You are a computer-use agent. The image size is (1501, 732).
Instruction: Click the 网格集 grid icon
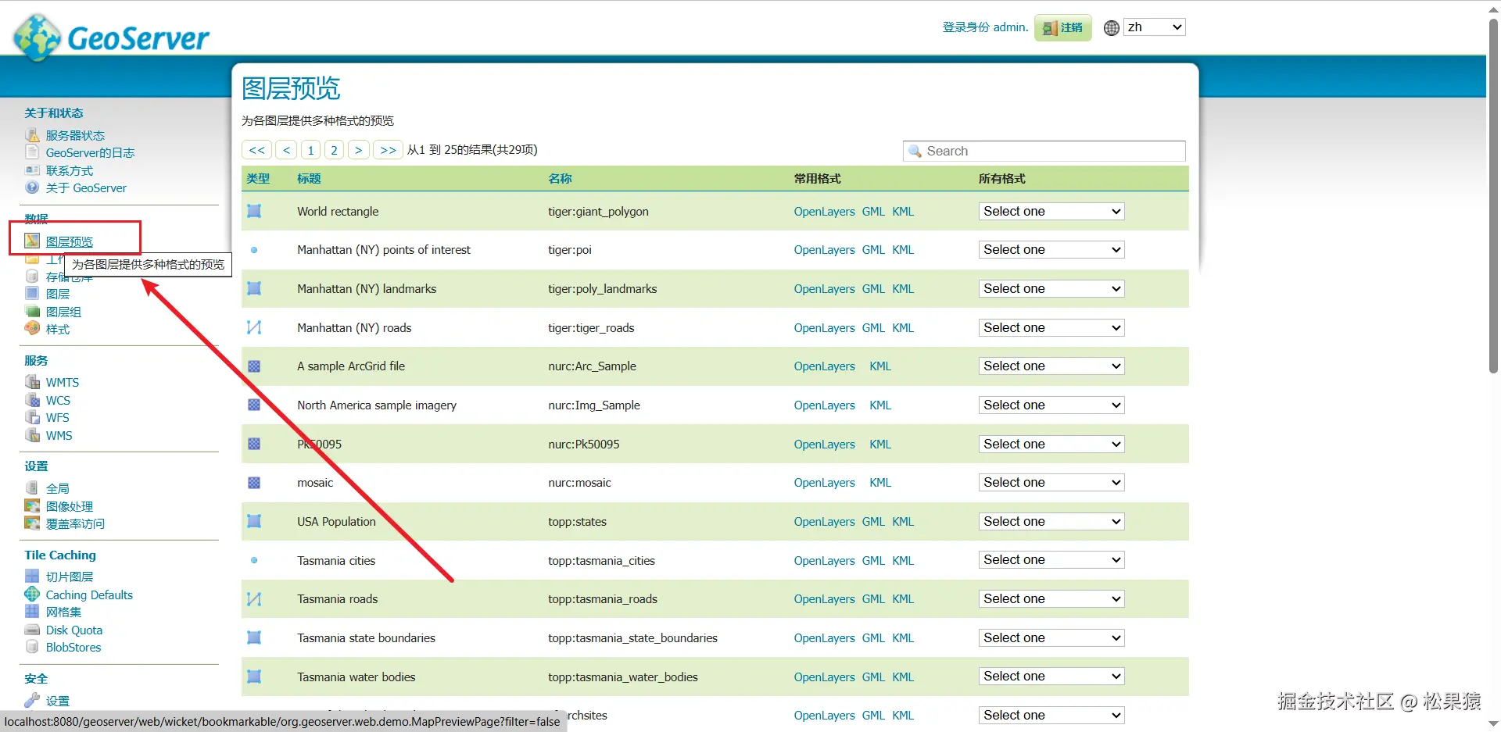(x=32, y=612)
